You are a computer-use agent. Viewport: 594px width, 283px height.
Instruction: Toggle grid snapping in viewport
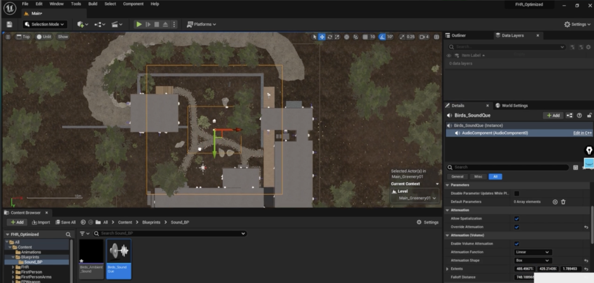[x=365, y=37]
